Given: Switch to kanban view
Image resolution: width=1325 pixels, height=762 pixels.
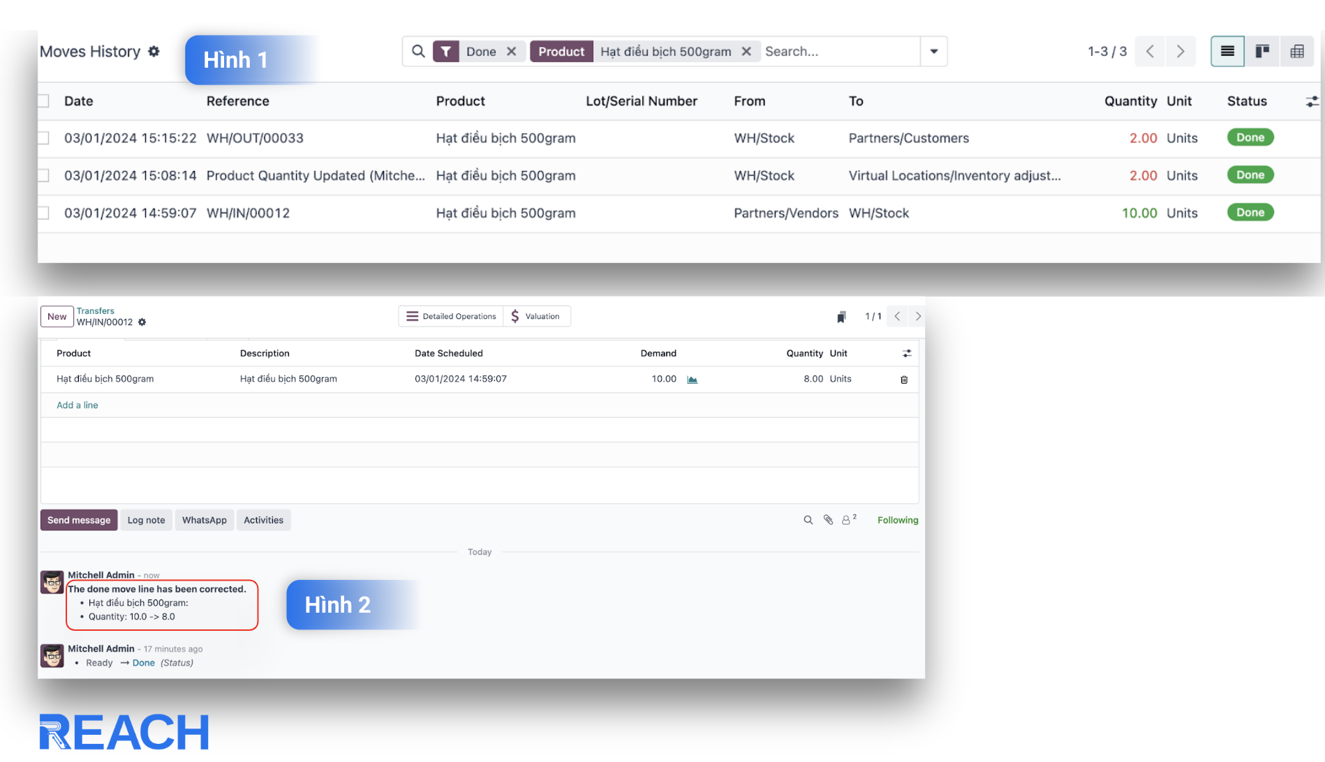Looking at the screenshot, I should point(1262,52).
